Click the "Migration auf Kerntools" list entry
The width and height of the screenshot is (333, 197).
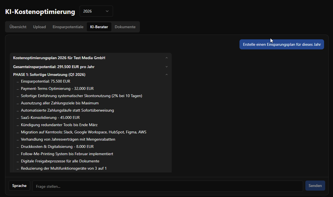[x=84, y=132]
